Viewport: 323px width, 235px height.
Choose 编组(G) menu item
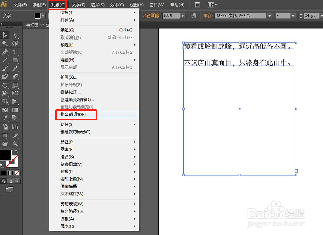pos(94,30)
